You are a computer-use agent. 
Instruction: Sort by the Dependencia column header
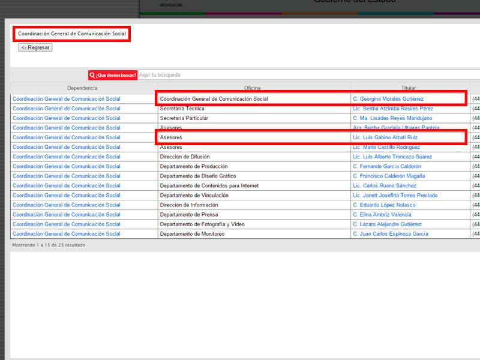pyautogui.click(x=83, y=88)
